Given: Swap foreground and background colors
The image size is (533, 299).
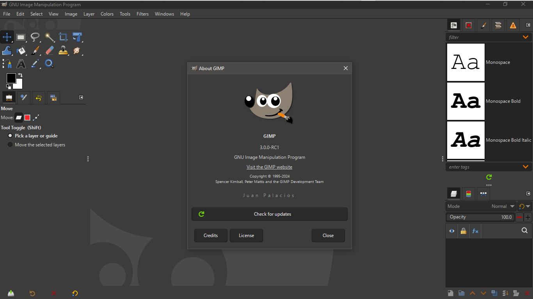Looking at the screenshot, I should coord(20,75).
